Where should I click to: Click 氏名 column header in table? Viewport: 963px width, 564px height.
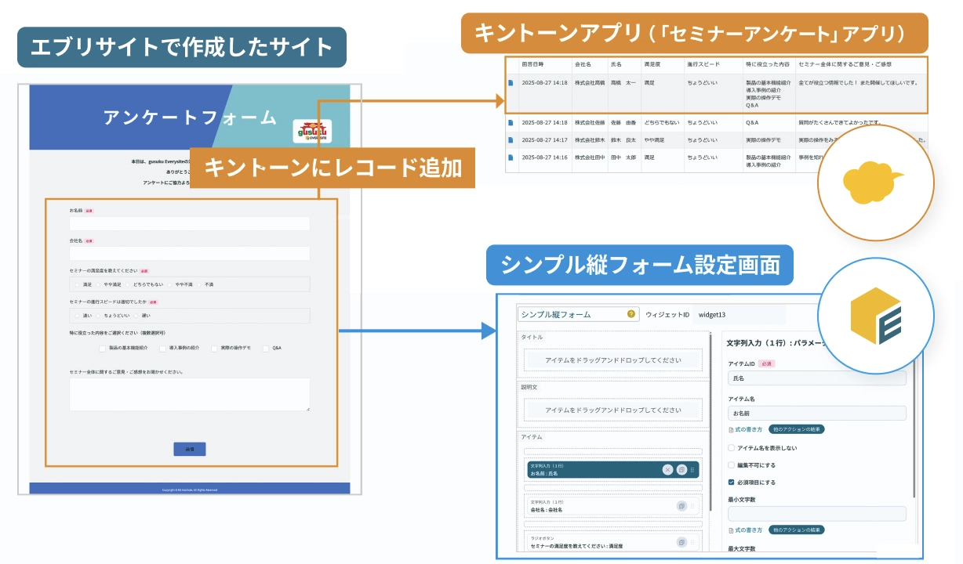(x=616, y=63)
